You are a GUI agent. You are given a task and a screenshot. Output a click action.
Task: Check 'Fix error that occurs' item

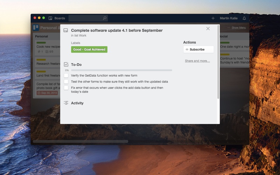coord(66,88)
